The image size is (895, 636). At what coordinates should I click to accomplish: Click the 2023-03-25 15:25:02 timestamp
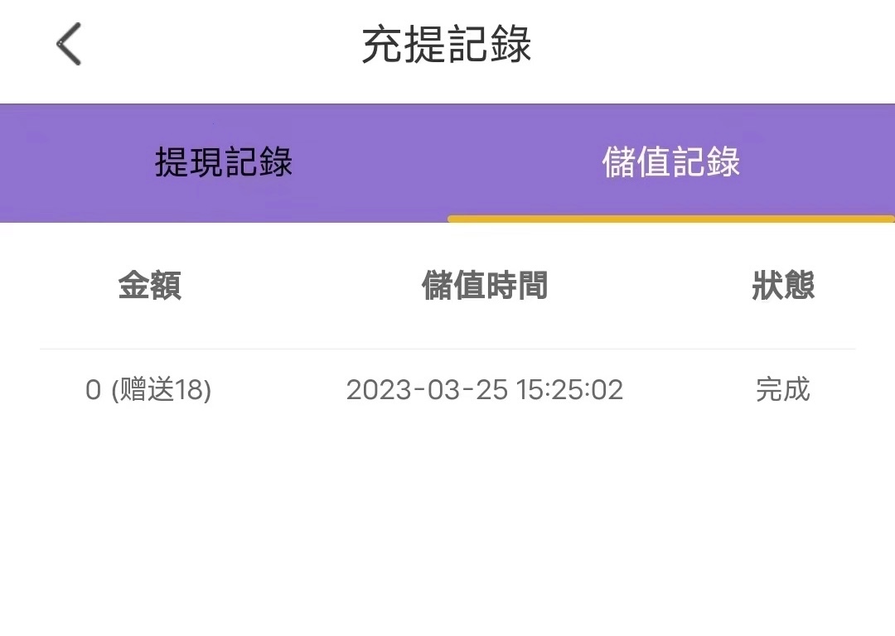pos(485,389)
